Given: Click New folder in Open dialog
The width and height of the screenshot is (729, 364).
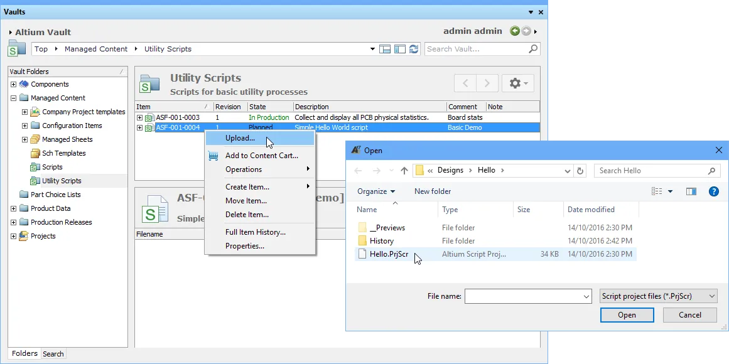Looking at the screenshot, I should pyautogui.click(x=433, y=191).
